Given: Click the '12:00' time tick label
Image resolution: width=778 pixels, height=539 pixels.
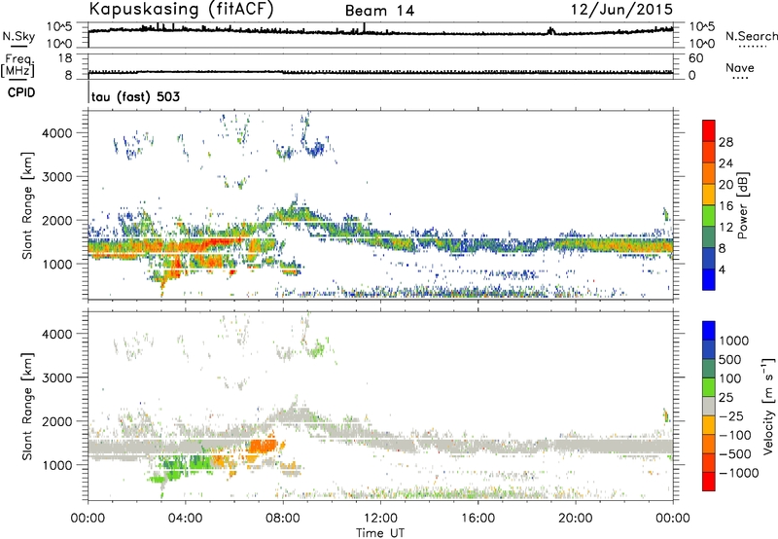Looking at the screenshot, I should (x=380, y=519).
